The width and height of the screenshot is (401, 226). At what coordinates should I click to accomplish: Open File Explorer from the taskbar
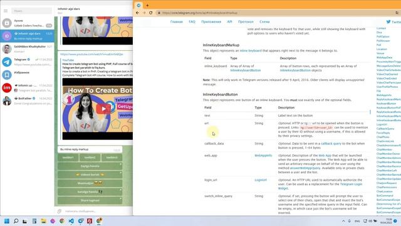click(x=43, y=221)
